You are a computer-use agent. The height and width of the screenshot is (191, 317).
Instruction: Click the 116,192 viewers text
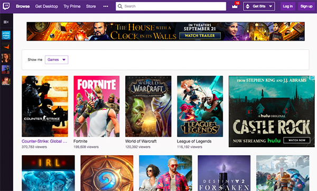pos(190,147)
